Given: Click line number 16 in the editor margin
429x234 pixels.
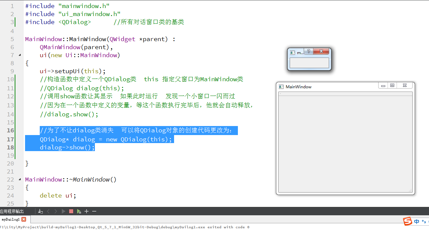Looking at the screenshot, I should [x=10, y=130].
